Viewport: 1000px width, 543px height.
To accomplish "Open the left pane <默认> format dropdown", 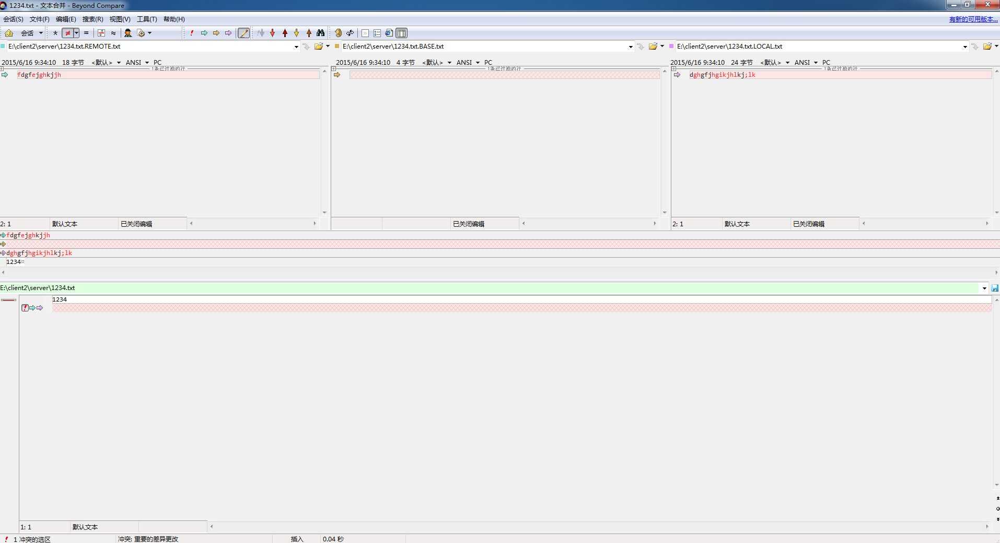I will [106, 62].
